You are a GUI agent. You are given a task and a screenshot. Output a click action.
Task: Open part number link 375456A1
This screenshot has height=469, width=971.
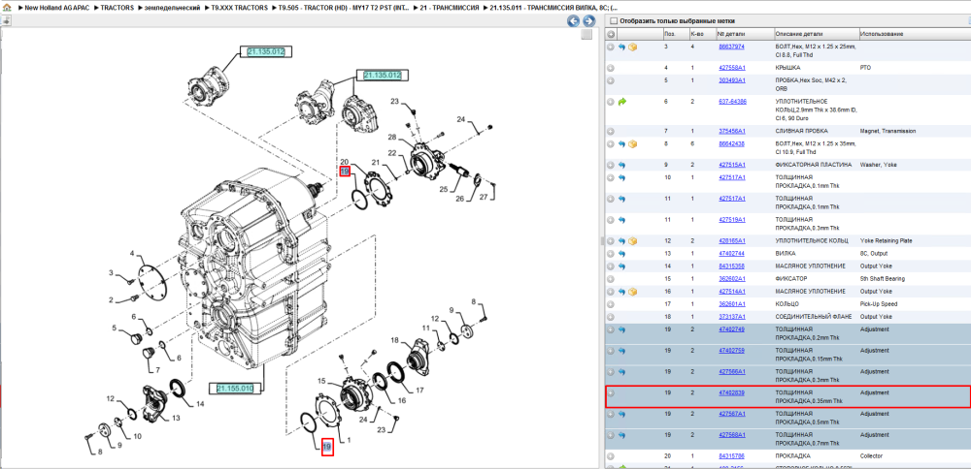pos(732,131)
